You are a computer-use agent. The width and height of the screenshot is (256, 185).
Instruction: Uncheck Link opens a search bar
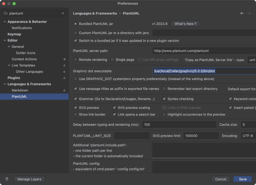point(115,115)
